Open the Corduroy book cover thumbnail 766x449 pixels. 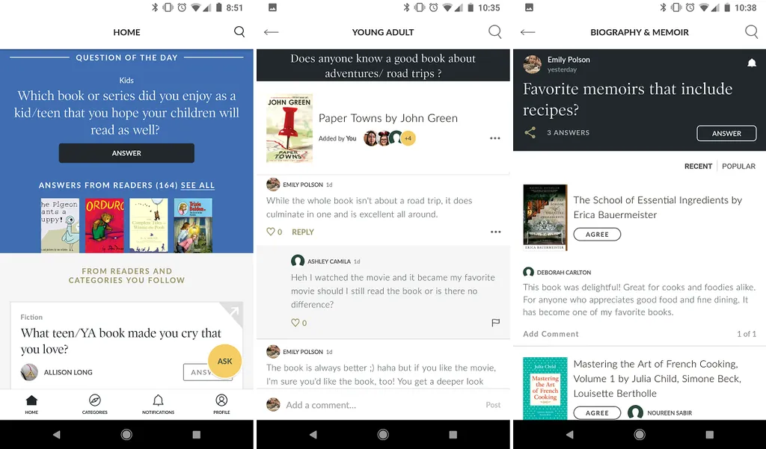[x=105, y=226]
